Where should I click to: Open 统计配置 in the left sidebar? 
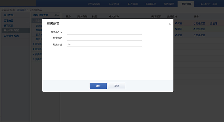click(8, 21)
